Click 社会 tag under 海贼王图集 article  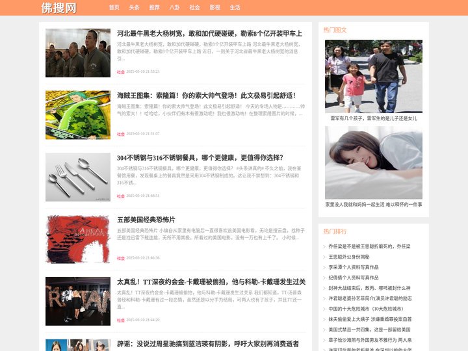pos(121,134)
